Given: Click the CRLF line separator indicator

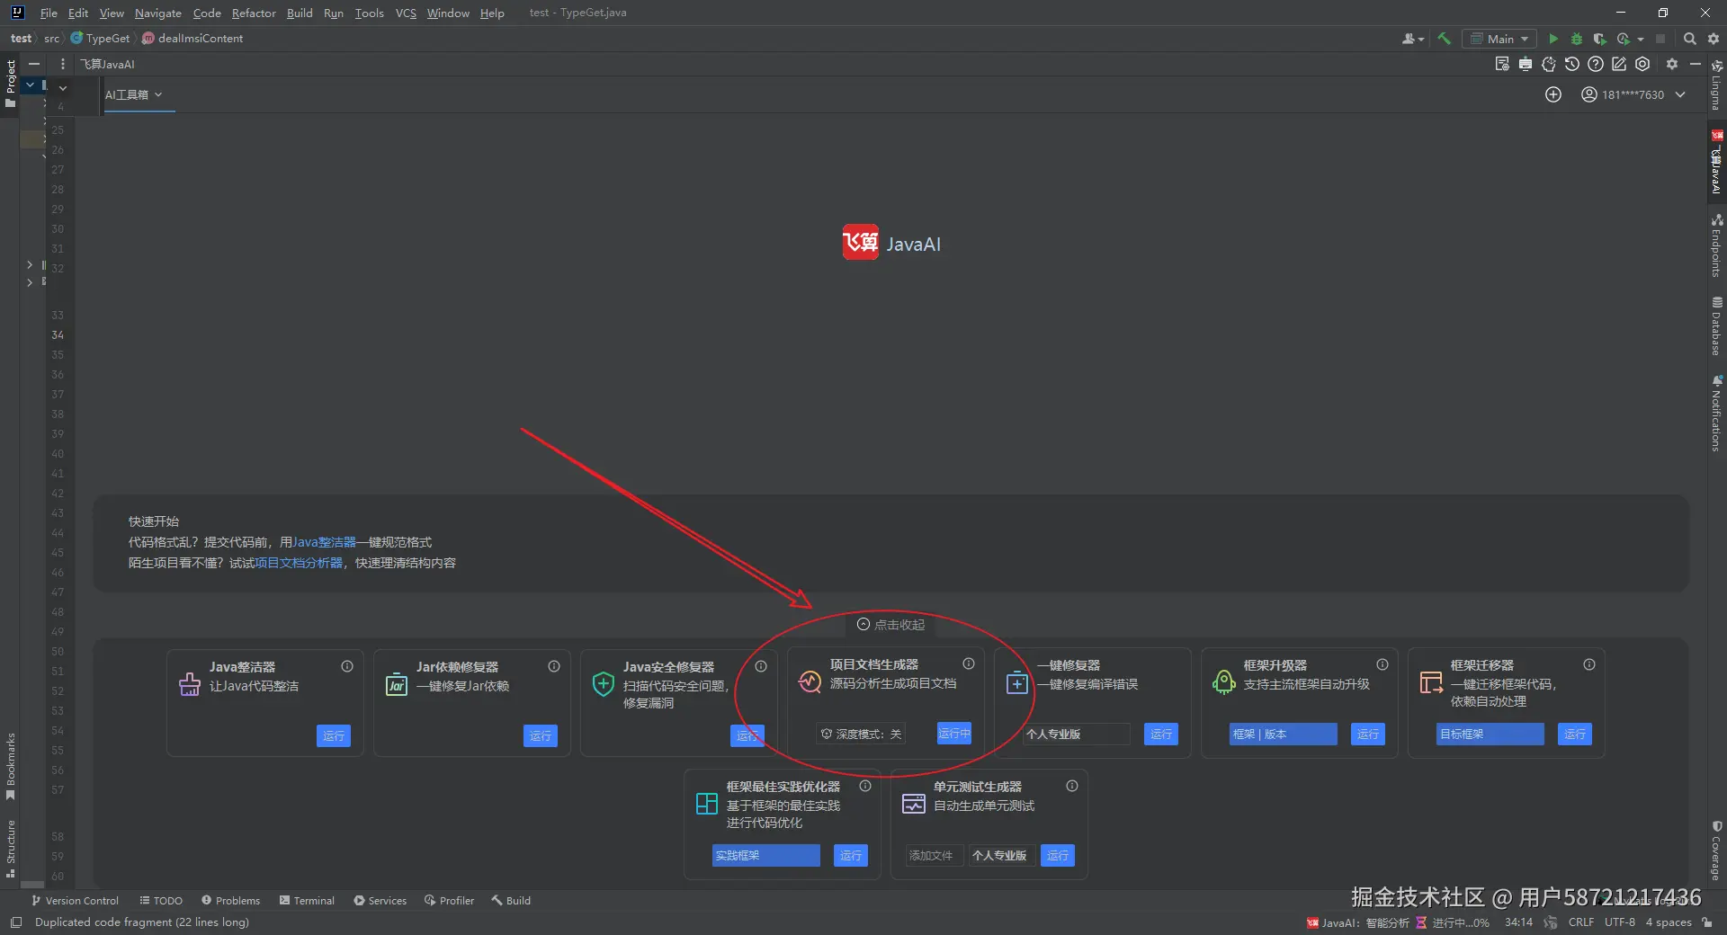Looking at the screenshot, I should pyautogui.click(x=1580, y=922).
